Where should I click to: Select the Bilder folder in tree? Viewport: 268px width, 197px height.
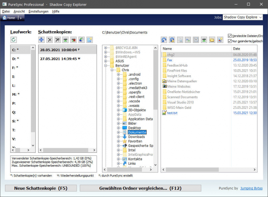point(132,124)
